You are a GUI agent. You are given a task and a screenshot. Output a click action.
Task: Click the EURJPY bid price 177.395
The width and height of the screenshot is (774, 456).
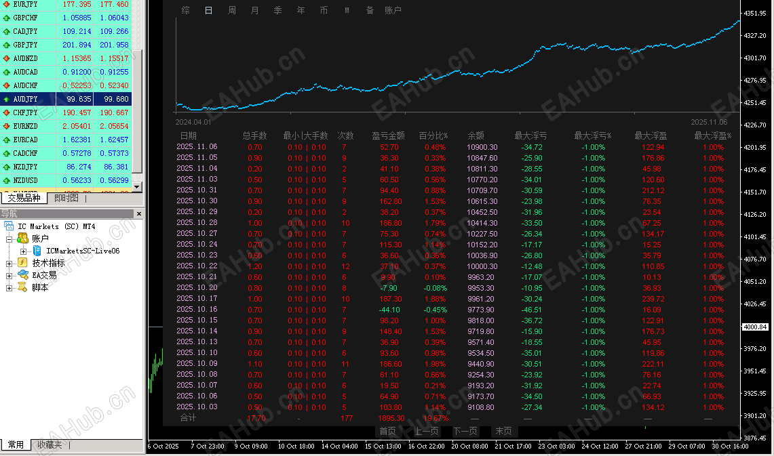pos(77,4)
